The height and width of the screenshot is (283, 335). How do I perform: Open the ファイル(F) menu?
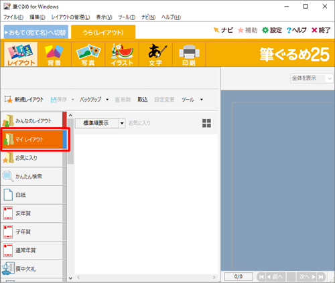(x=13, y=17)
